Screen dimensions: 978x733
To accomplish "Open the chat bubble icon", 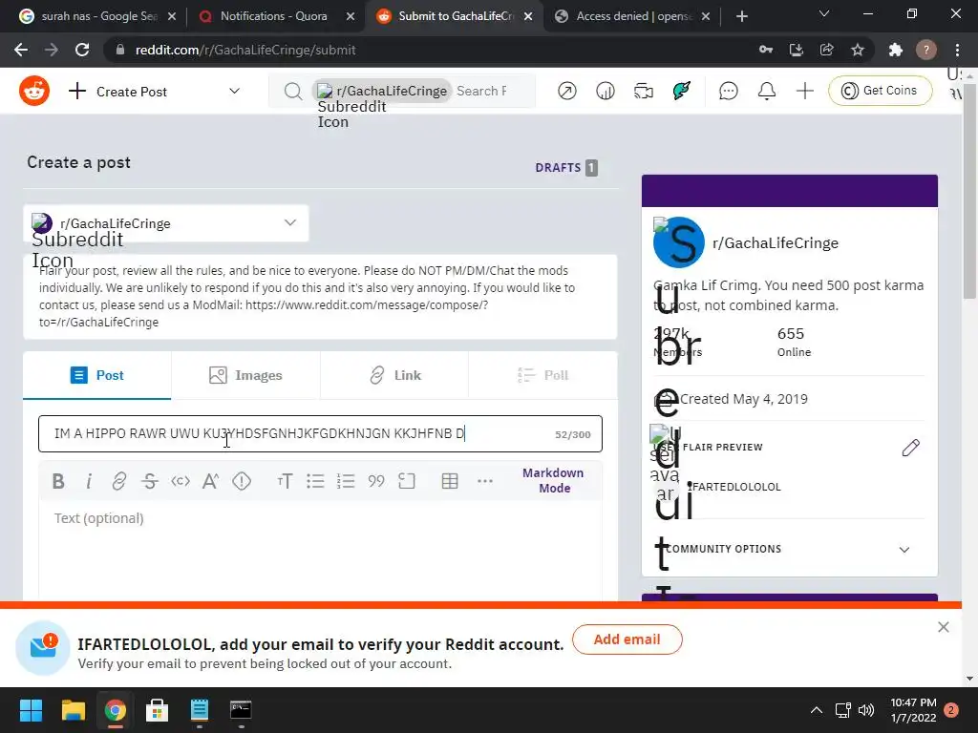I will [x=728, y=91].
